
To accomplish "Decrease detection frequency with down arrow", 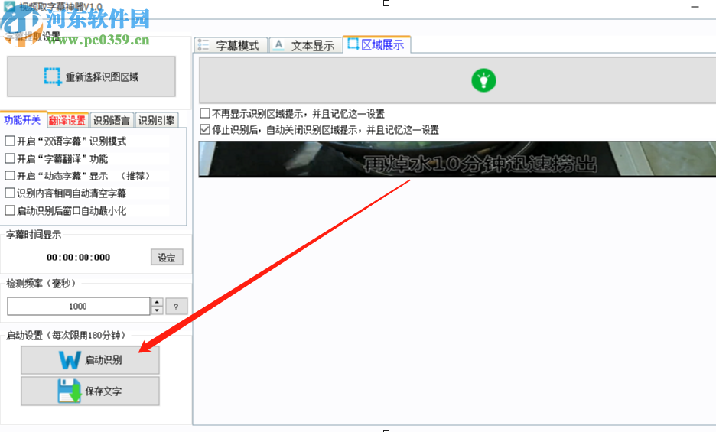I will click(157, 310).
